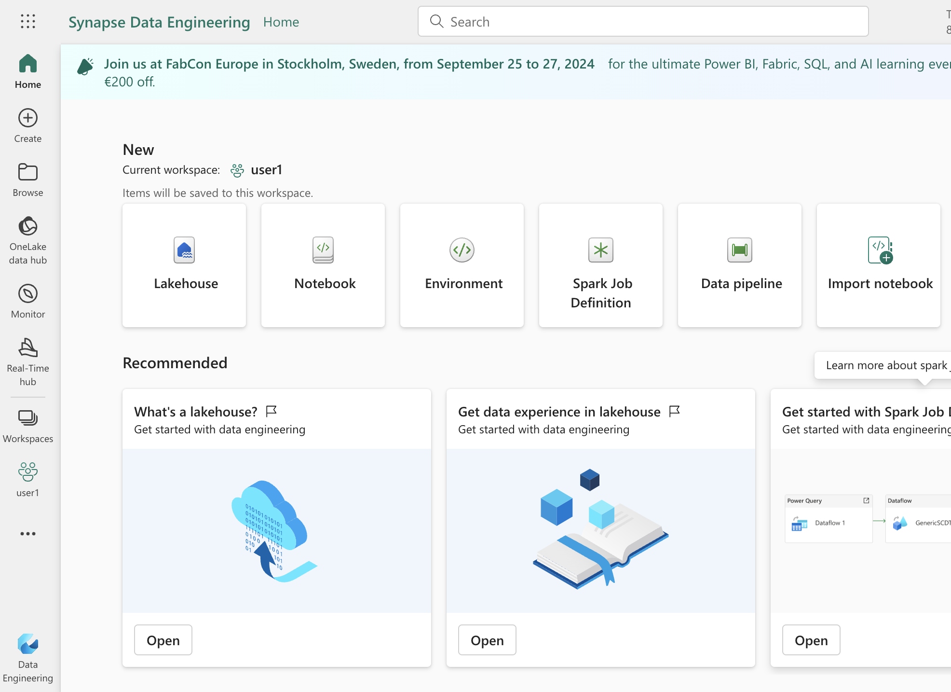Click into the Search field
The width and height of the screenshot is (951, 692).
643,22
